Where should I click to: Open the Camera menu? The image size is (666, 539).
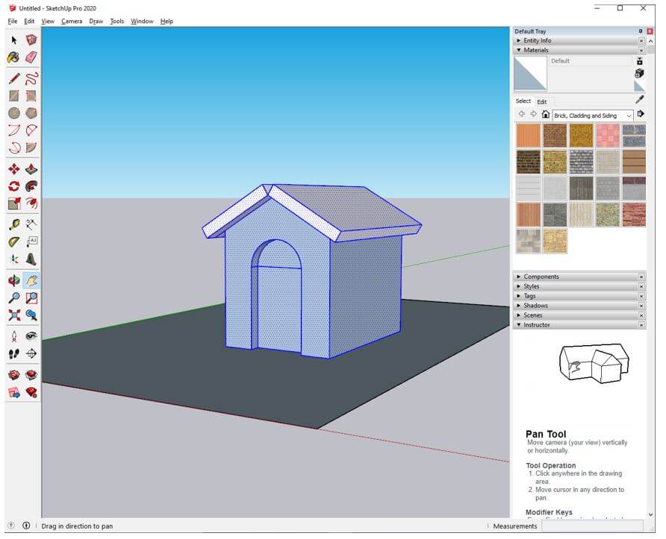[x=72, y=21]
